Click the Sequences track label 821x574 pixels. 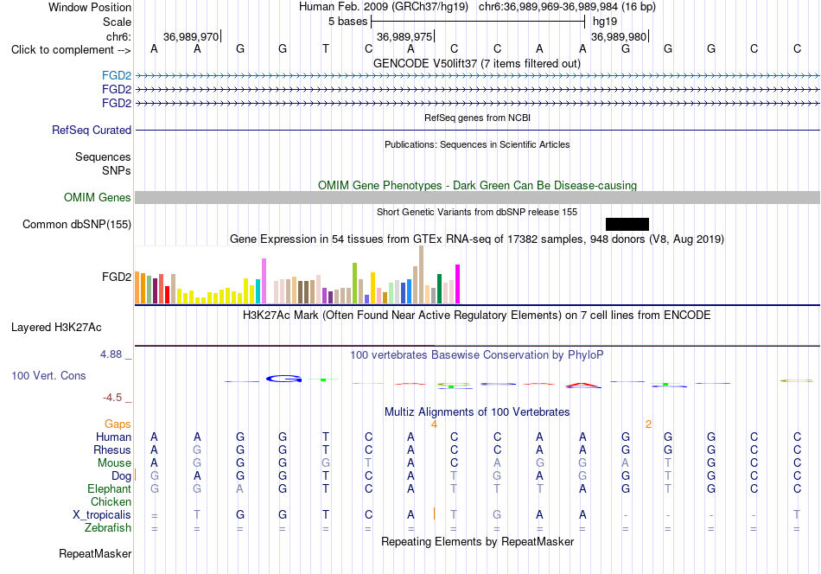(103, 156)
